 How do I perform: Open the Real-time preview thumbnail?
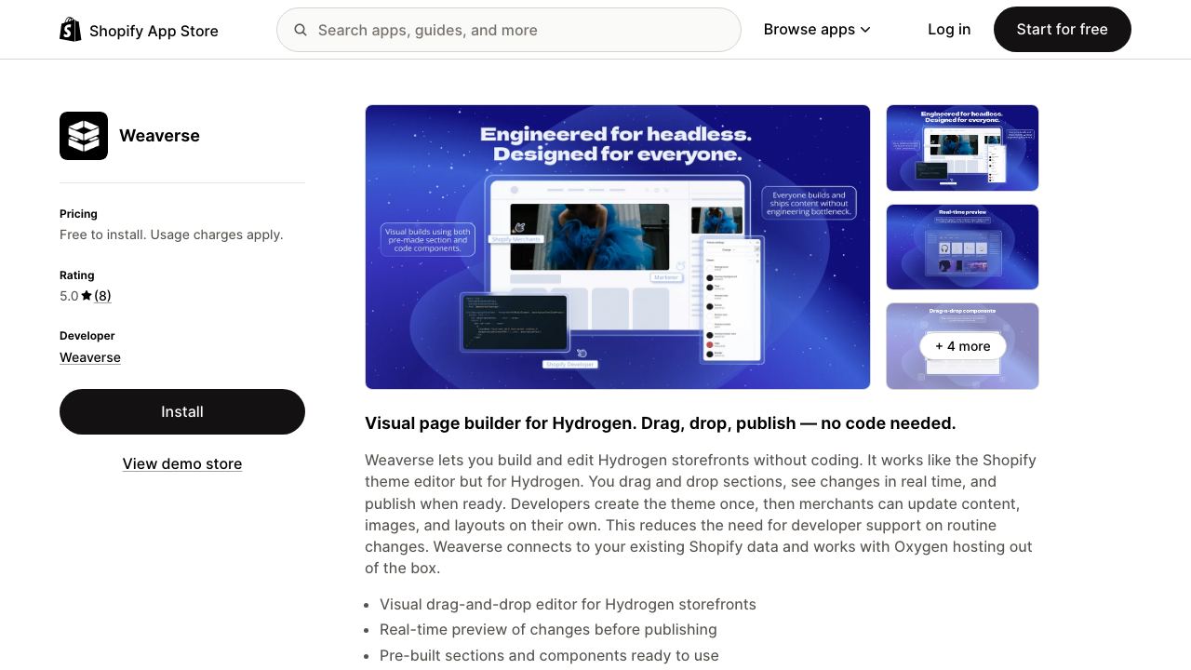pos(962,247)
